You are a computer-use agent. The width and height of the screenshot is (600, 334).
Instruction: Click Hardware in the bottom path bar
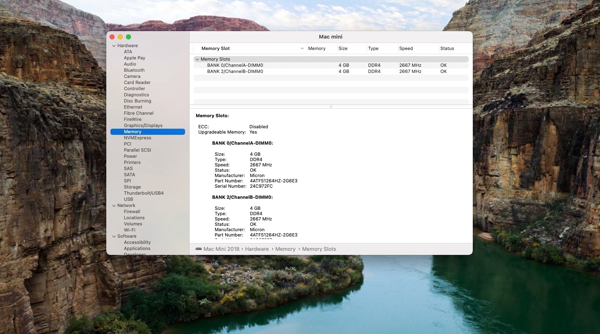(x=257, y=249)
